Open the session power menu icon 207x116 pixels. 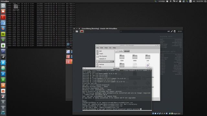[x=205, y=1]
